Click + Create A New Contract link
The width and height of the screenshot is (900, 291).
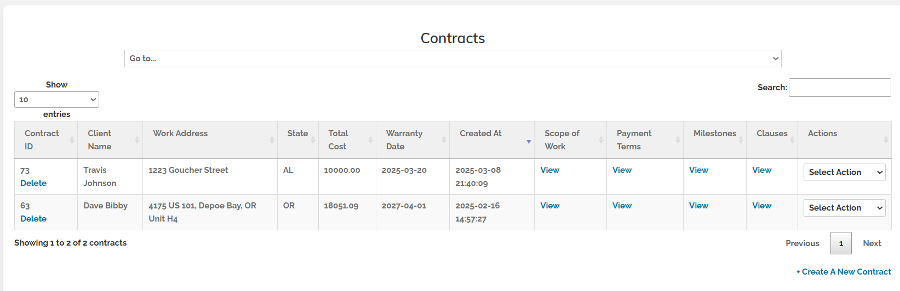(x=844, y=272)
